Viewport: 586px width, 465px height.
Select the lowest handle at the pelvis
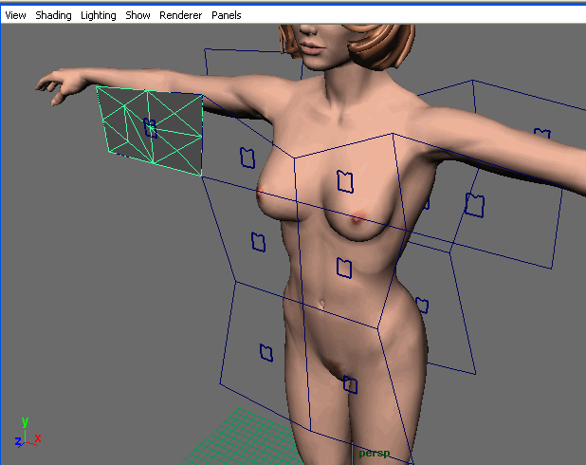coord(350,384)
